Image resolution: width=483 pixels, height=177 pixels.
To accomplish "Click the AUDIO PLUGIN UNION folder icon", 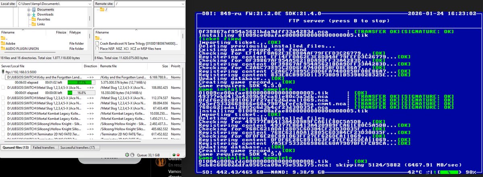I will coord(3,48).
